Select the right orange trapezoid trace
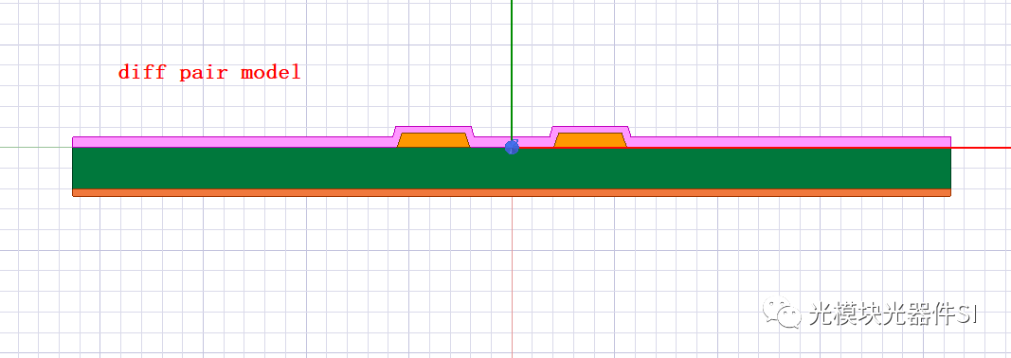 (590, 140)
